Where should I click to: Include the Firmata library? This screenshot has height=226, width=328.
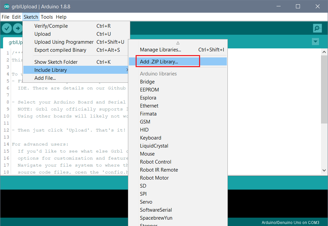click(x=178, y=114)
